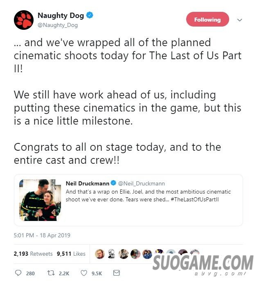Viewport: 257px width, 281px height.
Task: Expand the tweet options chevron
Action: pos(239,20)
